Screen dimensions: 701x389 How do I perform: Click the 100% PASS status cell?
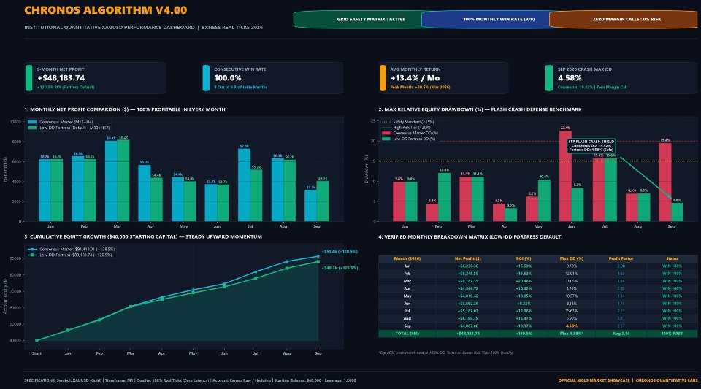coord(672,334)
